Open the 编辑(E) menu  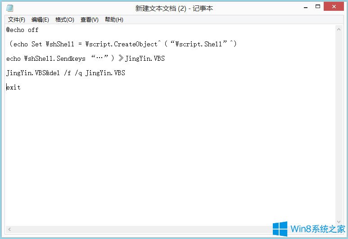(x=40, y=20)
